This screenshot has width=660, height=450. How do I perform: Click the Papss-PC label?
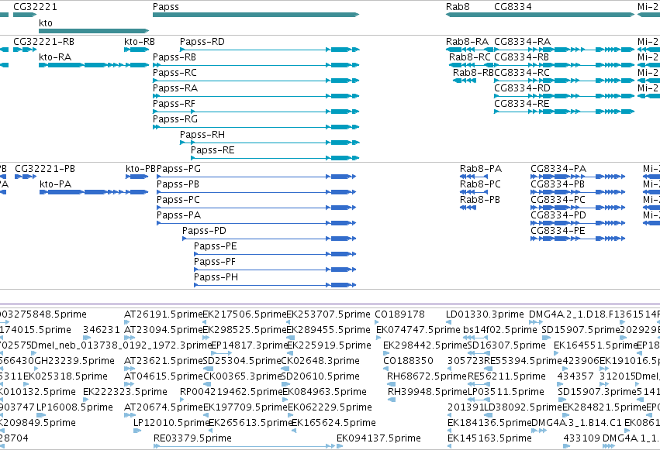[x=178, y=200]
